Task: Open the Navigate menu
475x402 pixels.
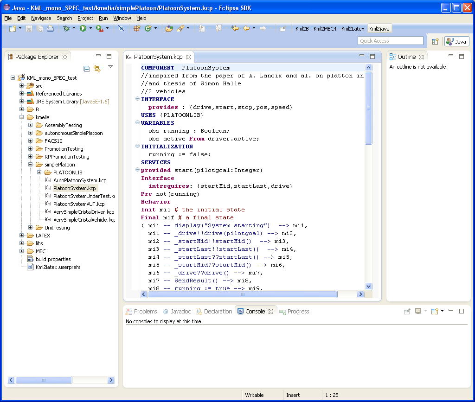Action: [41, 18]
